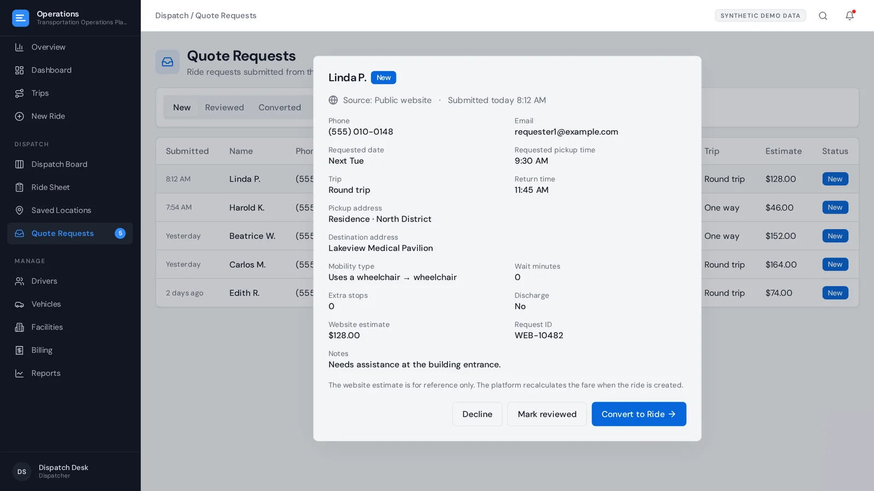874x491 pixels.
Task: Open Dispatch breadcrumb link
Action: (x=172, y=16)
